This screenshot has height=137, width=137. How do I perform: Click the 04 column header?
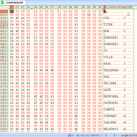tap(36, 7)
